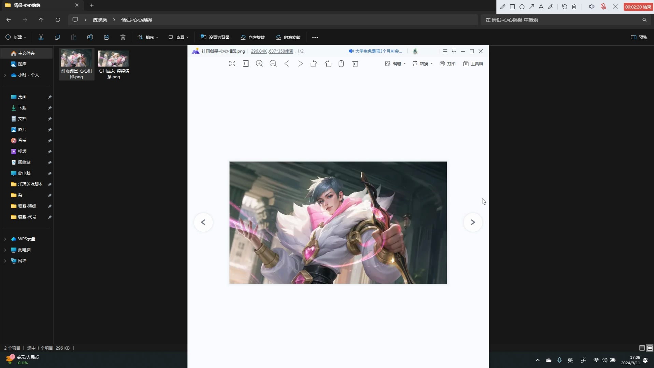Open 主文件夹 in navigation pane

pos(27,53)
